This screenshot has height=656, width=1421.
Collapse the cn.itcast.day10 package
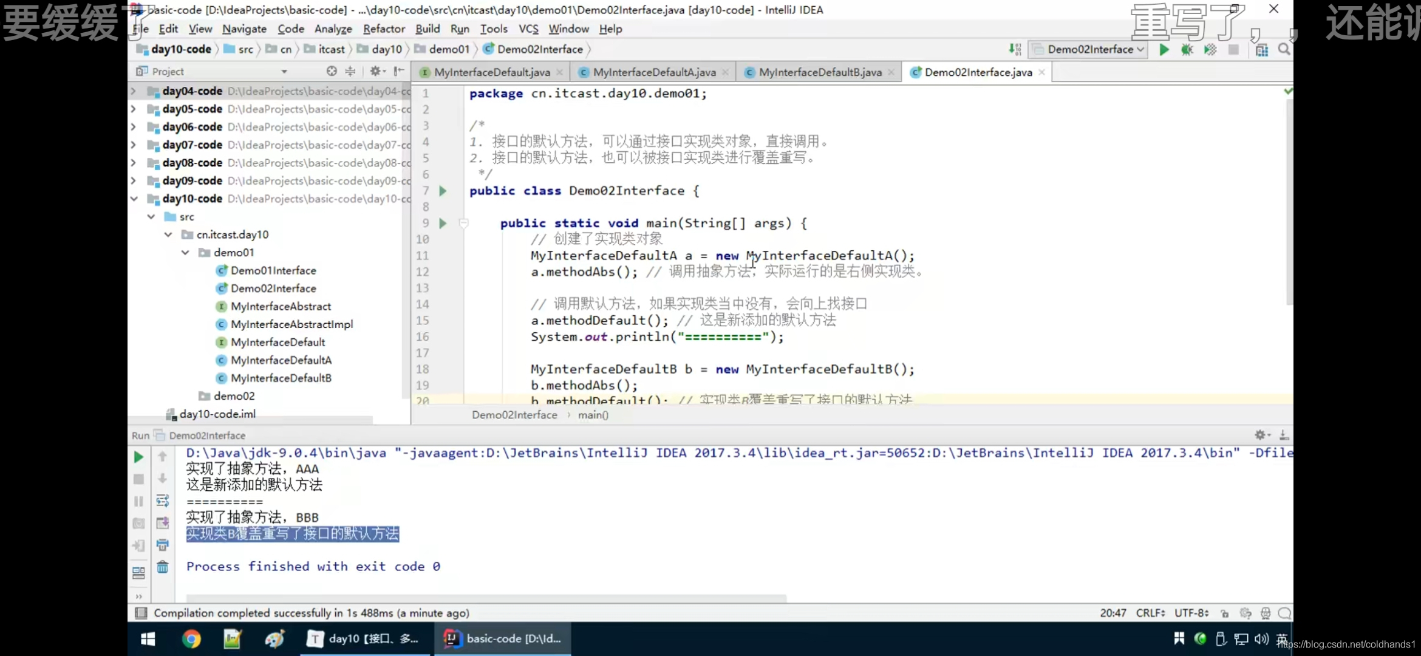tap(168, 234)
